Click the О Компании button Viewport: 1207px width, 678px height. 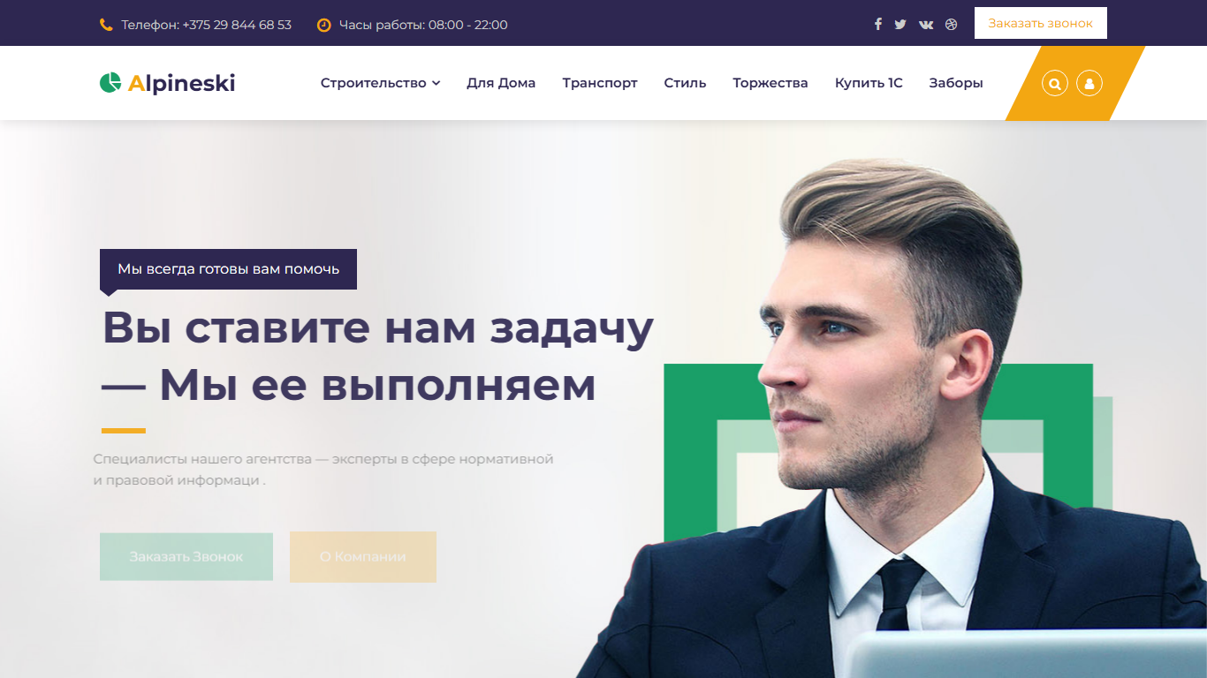[x=363, y=557]
